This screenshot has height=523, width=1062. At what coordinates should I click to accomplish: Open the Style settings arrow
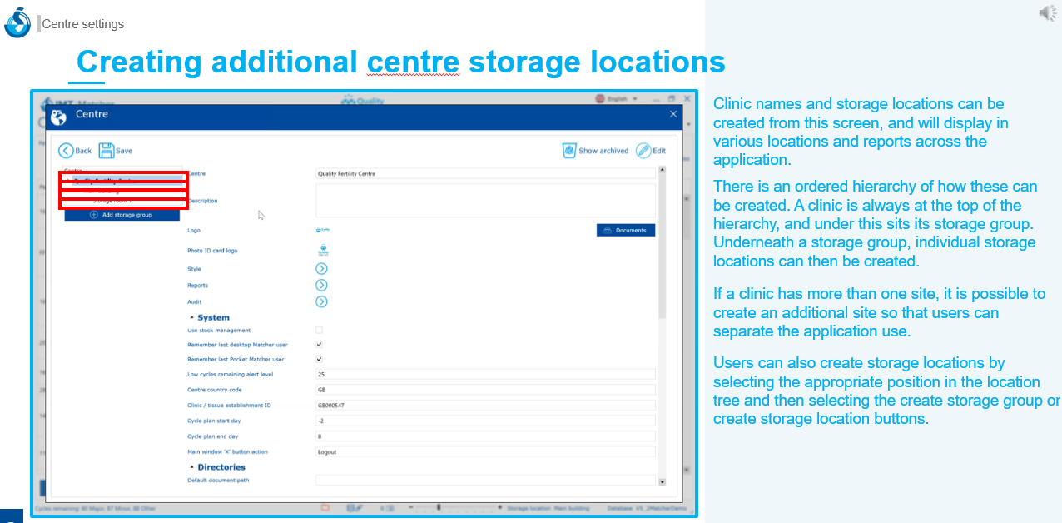pyautogui.click(x=321, y=269)
